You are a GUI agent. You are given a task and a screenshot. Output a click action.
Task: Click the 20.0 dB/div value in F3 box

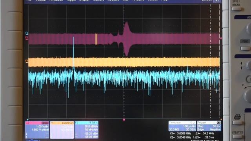pos(91,127)
